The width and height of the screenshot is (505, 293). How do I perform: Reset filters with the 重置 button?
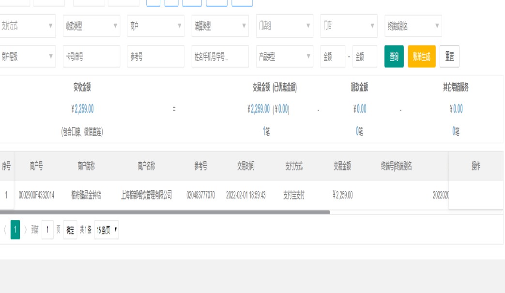point(449,57)
